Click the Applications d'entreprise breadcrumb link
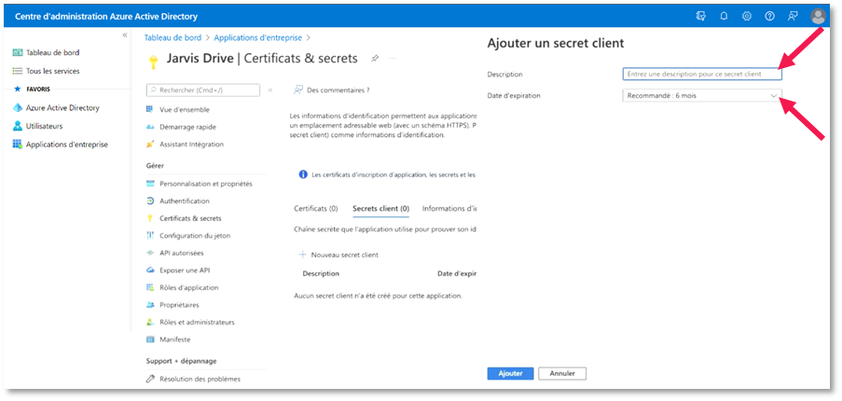Image resolution: width=842 pixels, height=401 pixels. (257, 37)
